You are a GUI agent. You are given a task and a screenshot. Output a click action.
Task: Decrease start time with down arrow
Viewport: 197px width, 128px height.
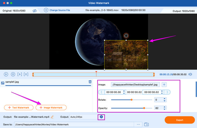124,93
